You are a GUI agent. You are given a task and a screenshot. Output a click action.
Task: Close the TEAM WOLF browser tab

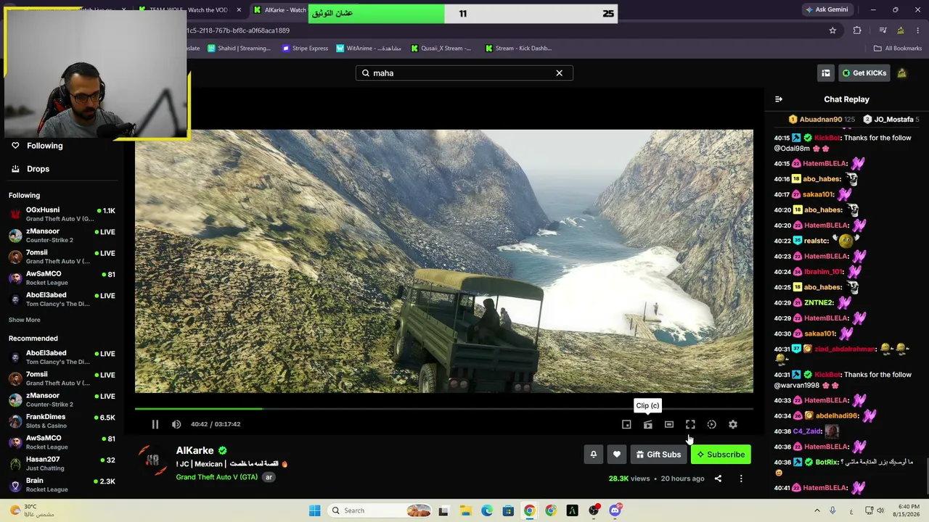(x=239, y=10)
